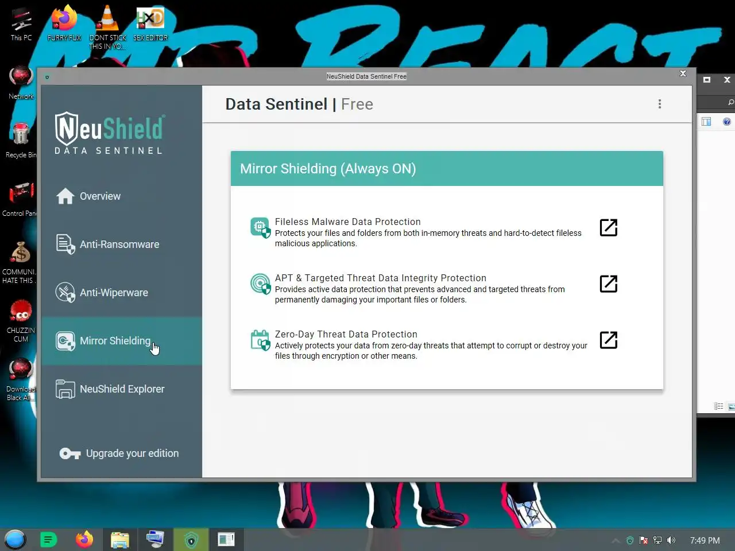This screenshot has height=551, width=735.
Task: Click Upgrade your edition link
Action: (x=132, y=453)
